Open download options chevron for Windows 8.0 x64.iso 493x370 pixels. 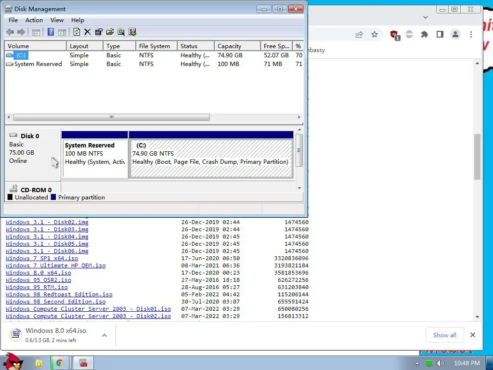pos(104,335)
